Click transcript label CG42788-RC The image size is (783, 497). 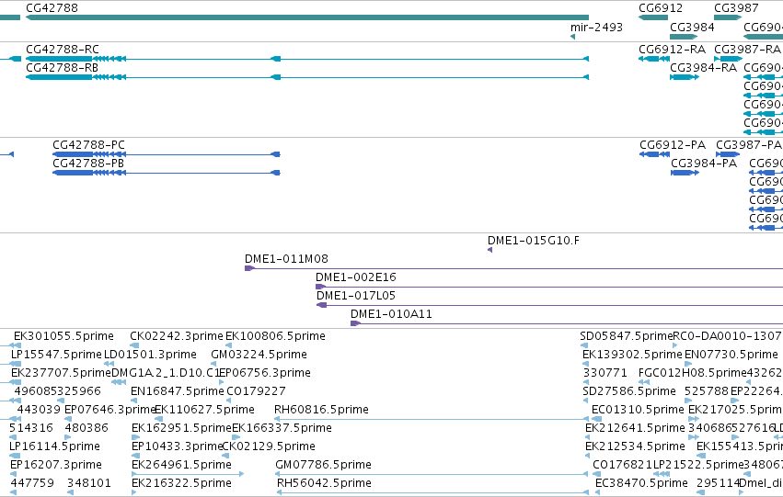pos(63,50)
